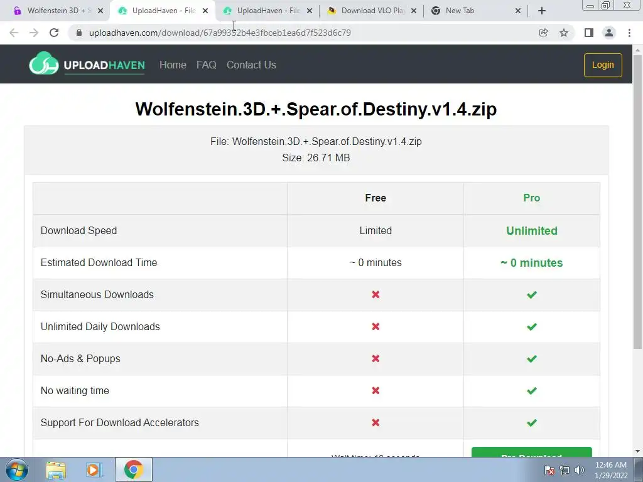Click the 'Estimated Download Time' row label

pyautogui.click(x=99, y=262)
